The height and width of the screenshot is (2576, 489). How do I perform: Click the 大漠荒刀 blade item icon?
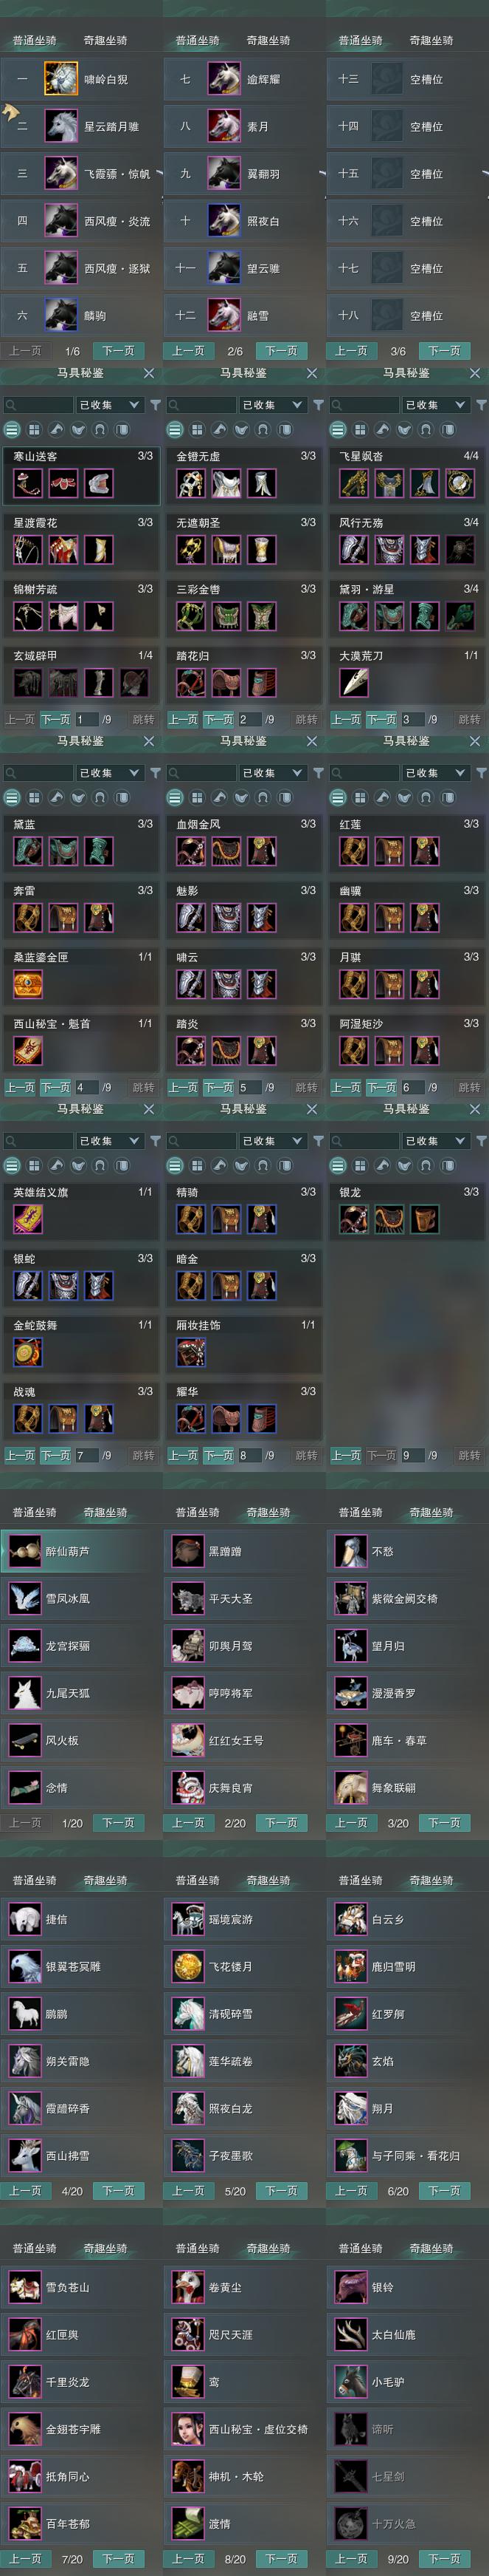[354, 682]
